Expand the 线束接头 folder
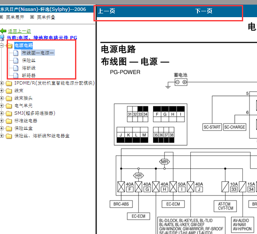This screenshot has width=257, height=234. 2,98
